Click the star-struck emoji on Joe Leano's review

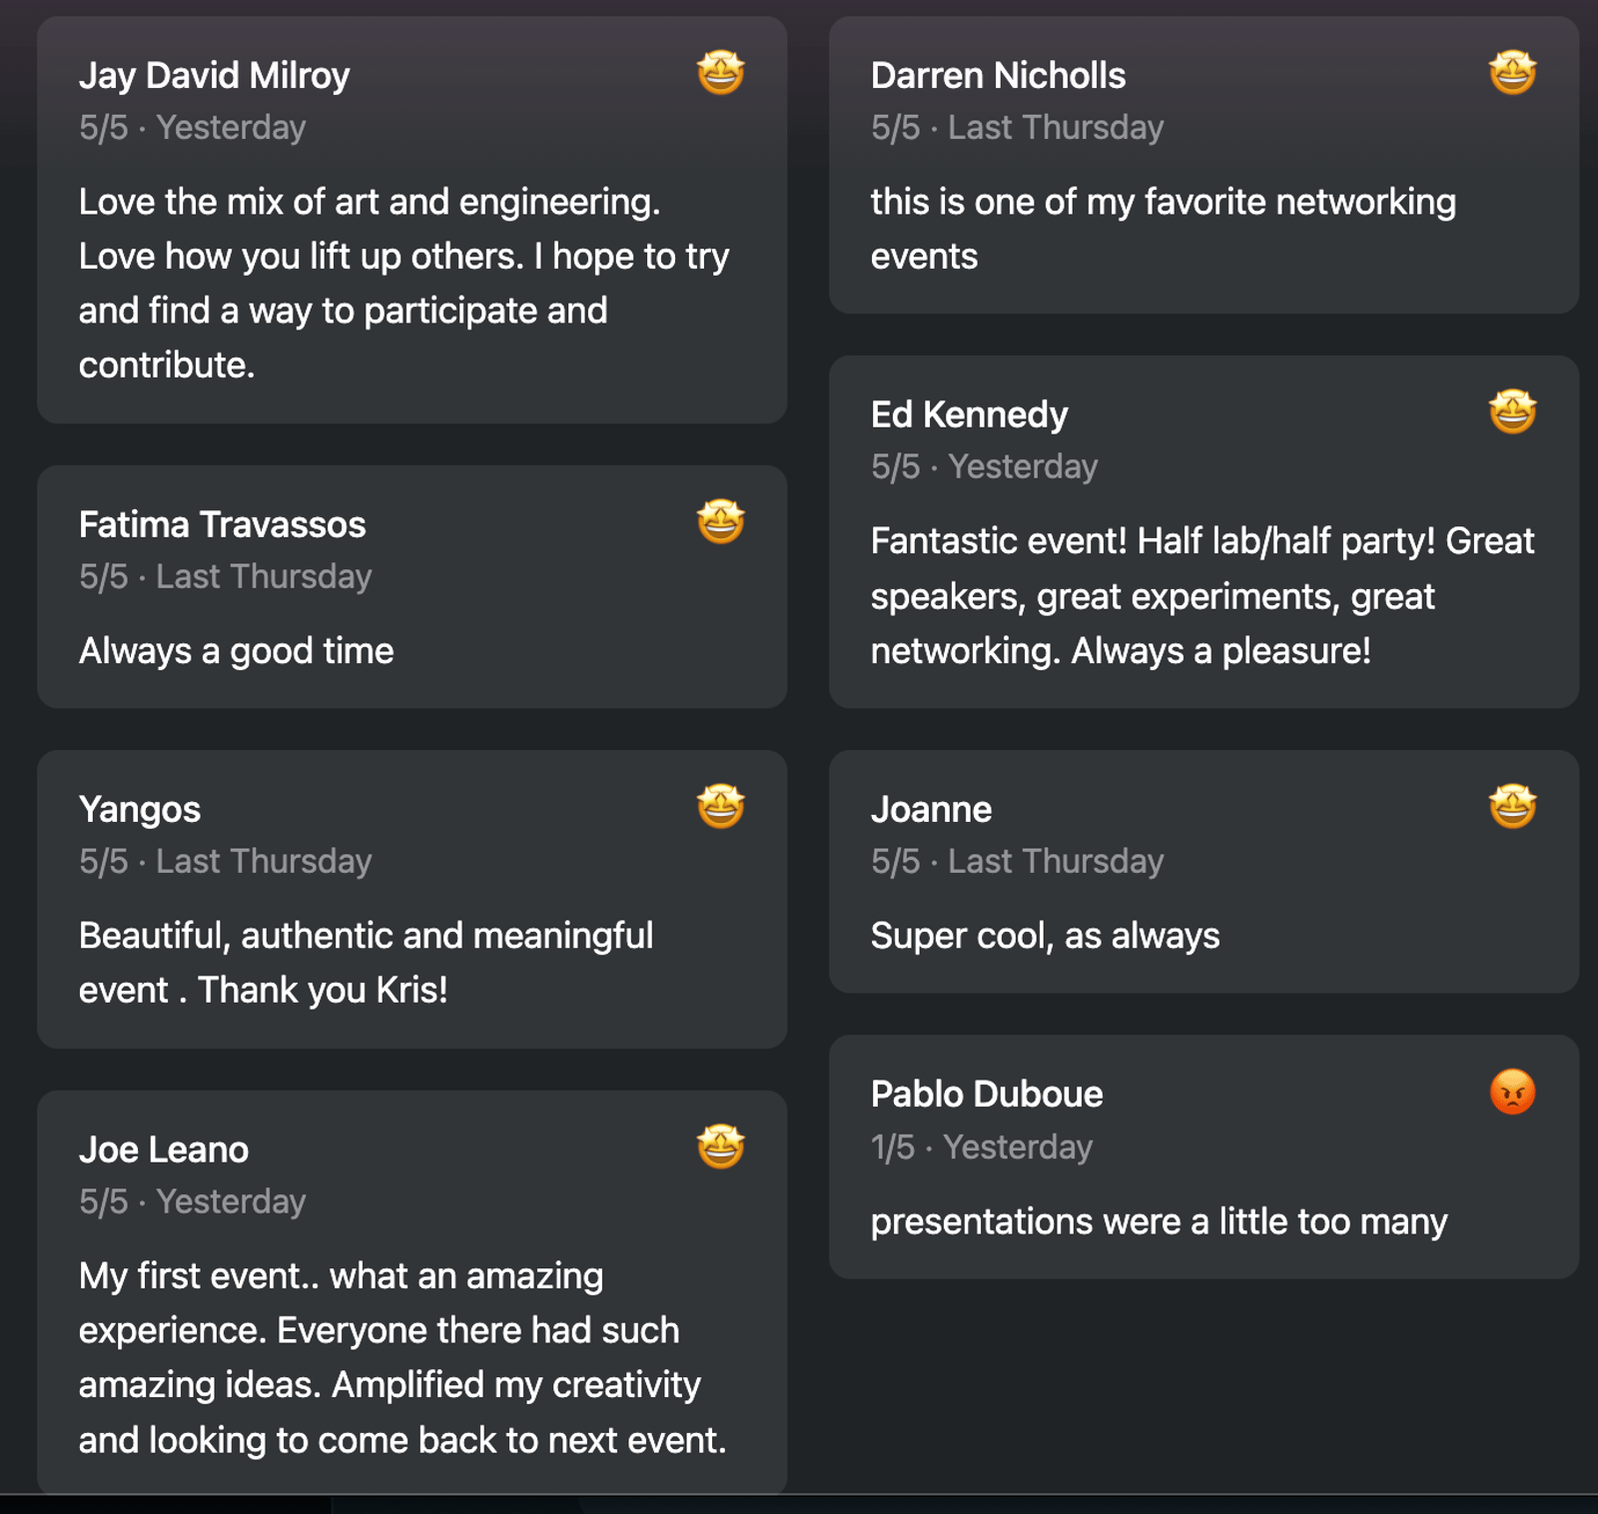click(720, 1147)
